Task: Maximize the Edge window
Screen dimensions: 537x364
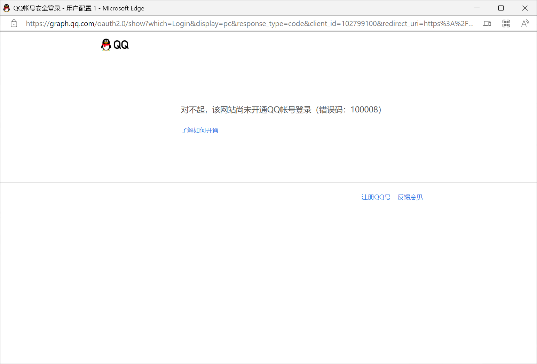Action: pos(501,8)
